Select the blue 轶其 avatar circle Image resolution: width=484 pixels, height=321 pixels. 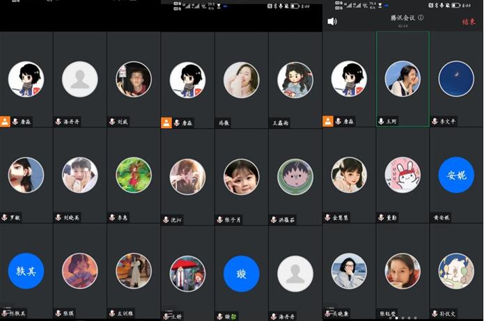(x=26, y=272)
